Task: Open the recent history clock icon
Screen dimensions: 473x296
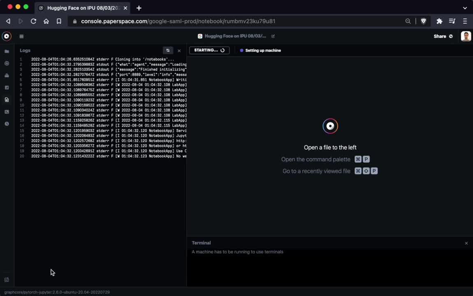Action: point(7,123)
